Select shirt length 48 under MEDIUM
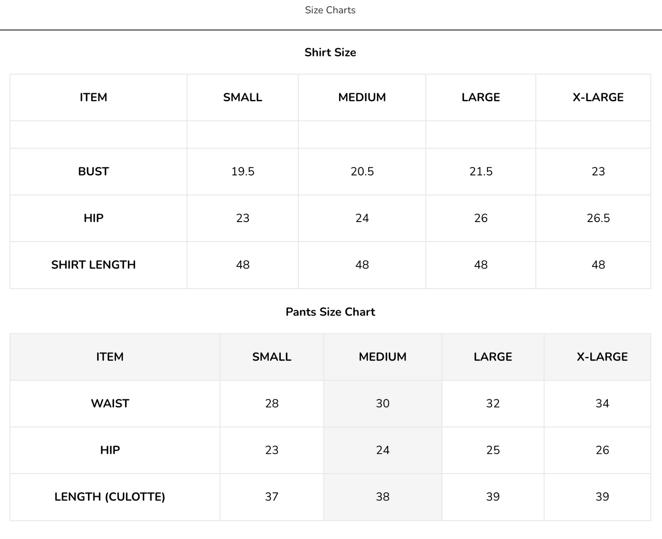Screen dimensions: 662x539 [x=362, y=265]
